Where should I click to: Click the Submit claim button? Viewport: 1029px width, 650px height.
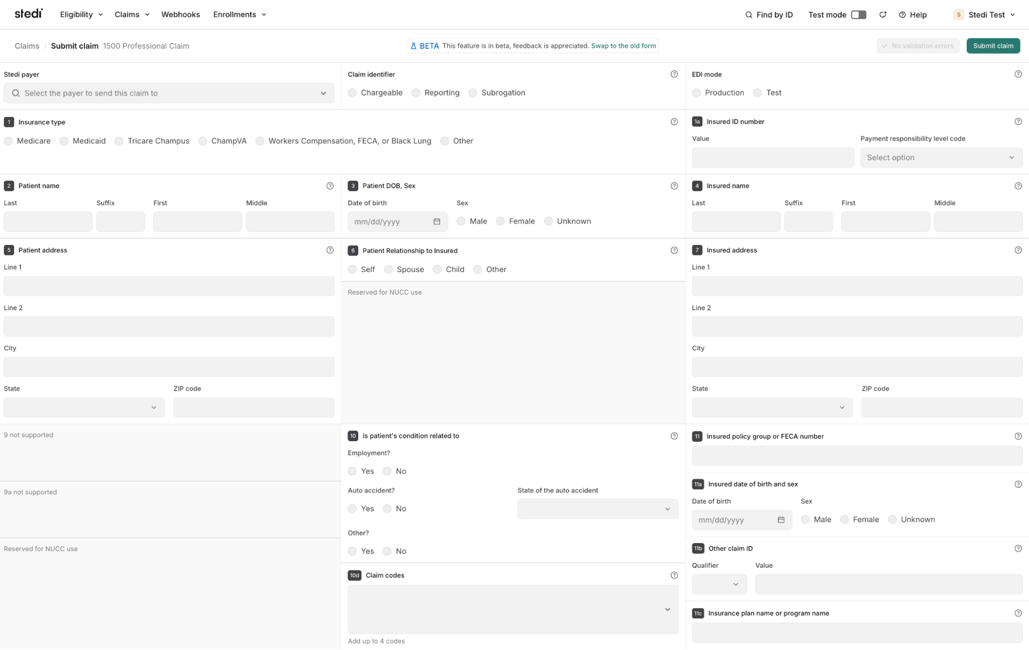[x=993, y=46]
